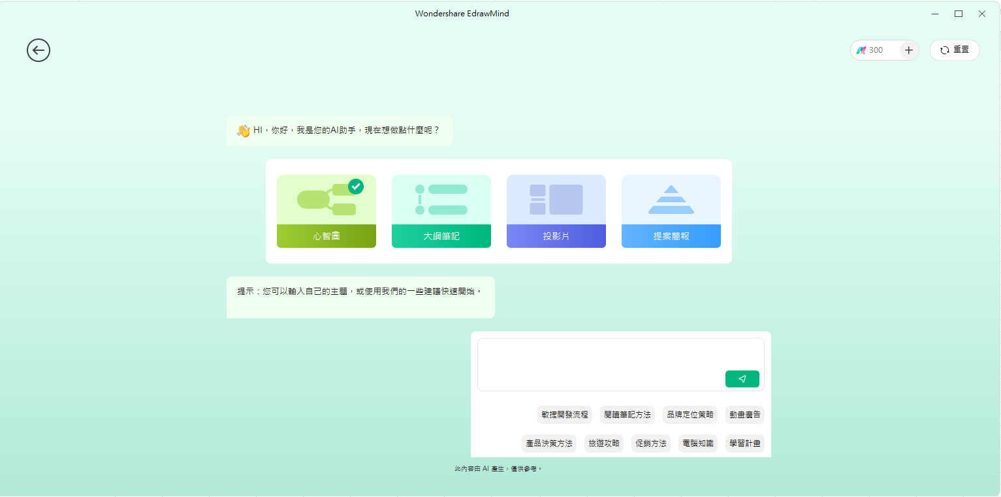The height and width of the screenshot is (497, 1001).
Task: Choose the 旅遊攻略 quick-start topic
Action: [x=603, y=444]
